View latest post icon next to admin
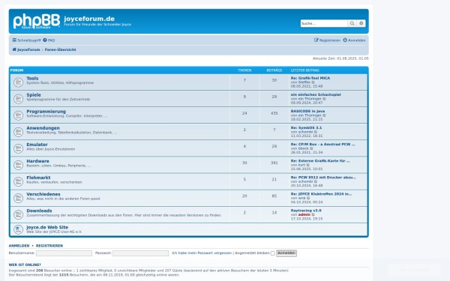 [313, 215]
